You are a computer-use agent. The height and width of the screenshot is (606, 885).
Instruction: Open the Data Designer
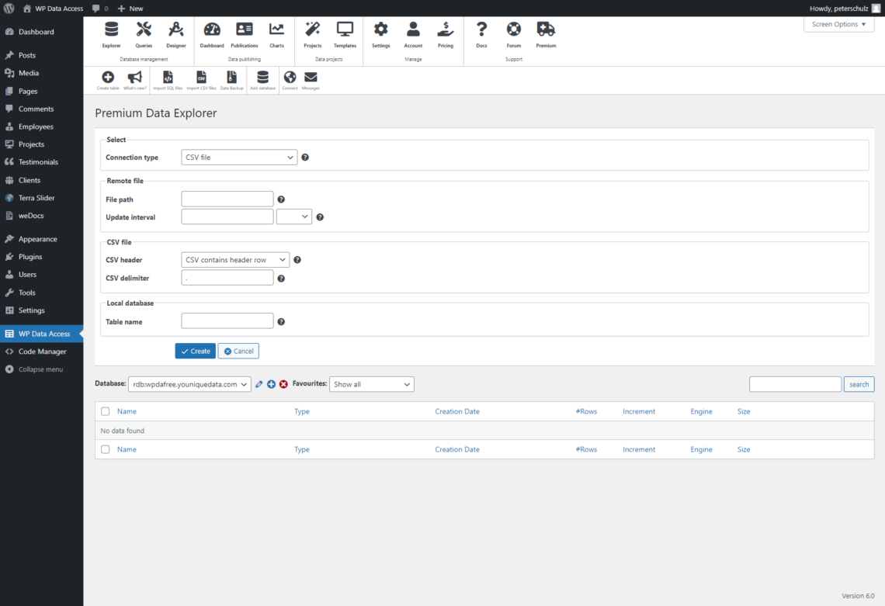point(176,35)
